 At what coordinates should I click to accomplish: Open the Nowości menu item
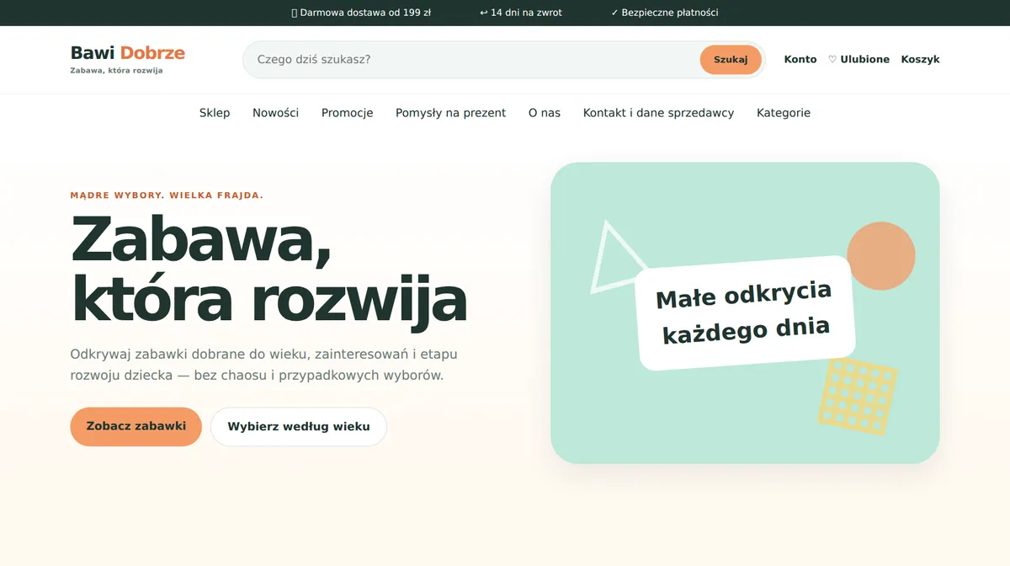(275, 113)
